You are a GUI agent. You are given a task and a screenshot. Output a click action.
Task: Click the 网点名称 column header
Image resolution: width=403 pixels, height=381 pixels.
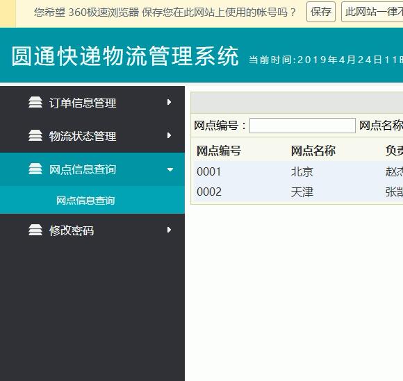tap(313, 151)
